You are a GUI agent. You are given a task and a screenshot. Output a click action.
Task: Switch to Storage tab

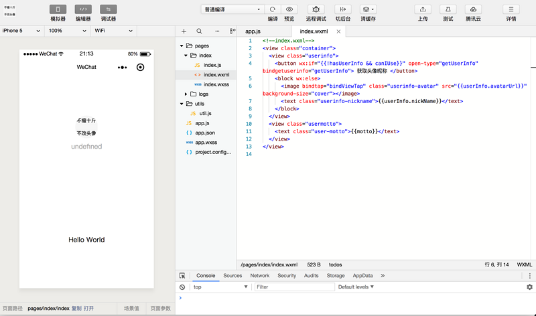pos(336,276)
